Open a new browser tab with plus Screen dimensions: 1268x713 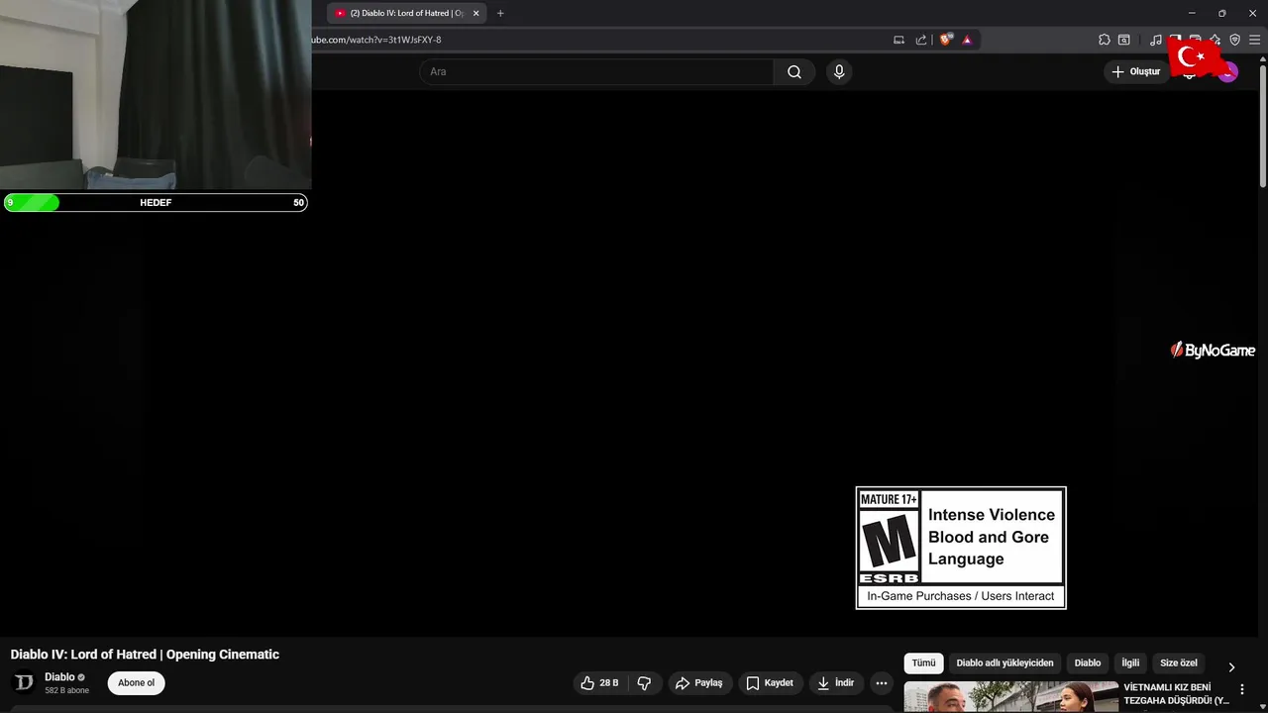[x=500, y=13]
